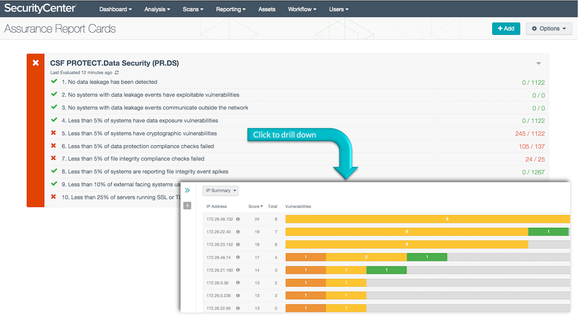Click the info icon next to 172.26.48.74
The height and width of the screenshot is (329, 579).
[x=238, y=257]
